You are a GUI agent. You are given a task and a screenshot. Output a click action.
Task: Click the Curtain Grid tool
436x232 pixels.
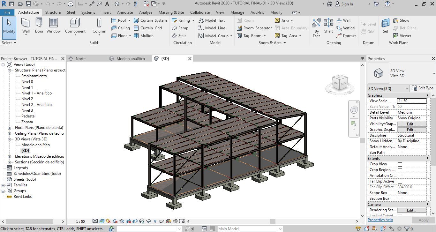point(148,28)
